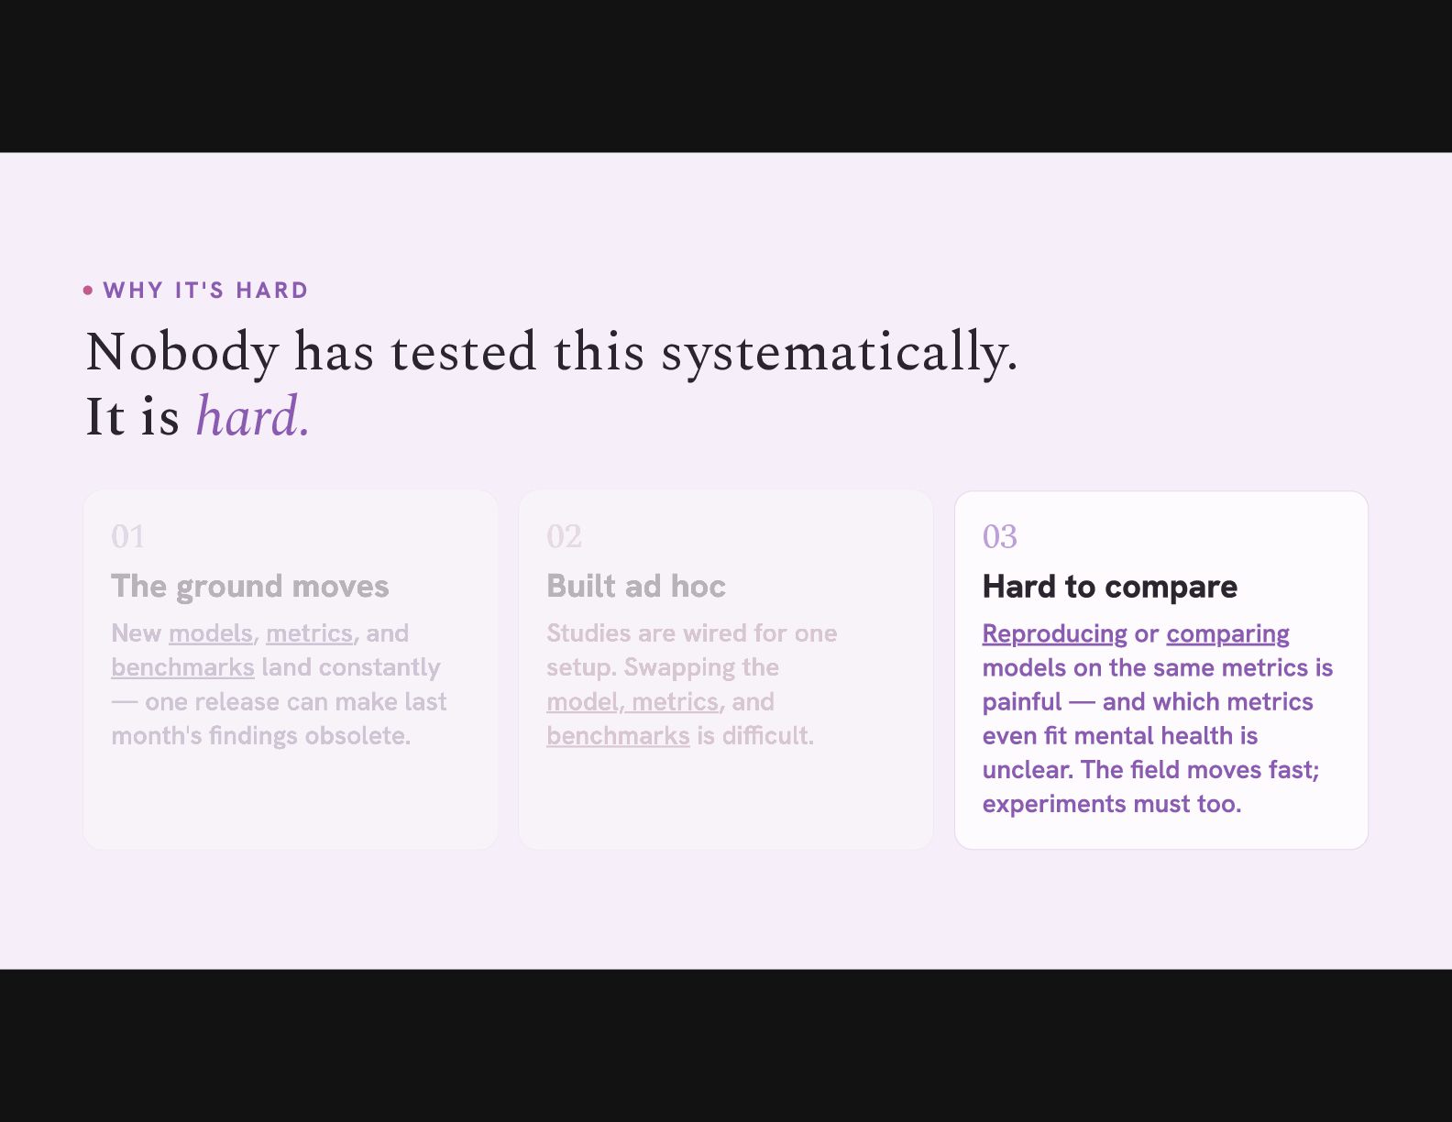Viewport: 1452px width, 1122px height.
Task: Follow the 'benchmarks' link in first card
Action: click(182, 667)
